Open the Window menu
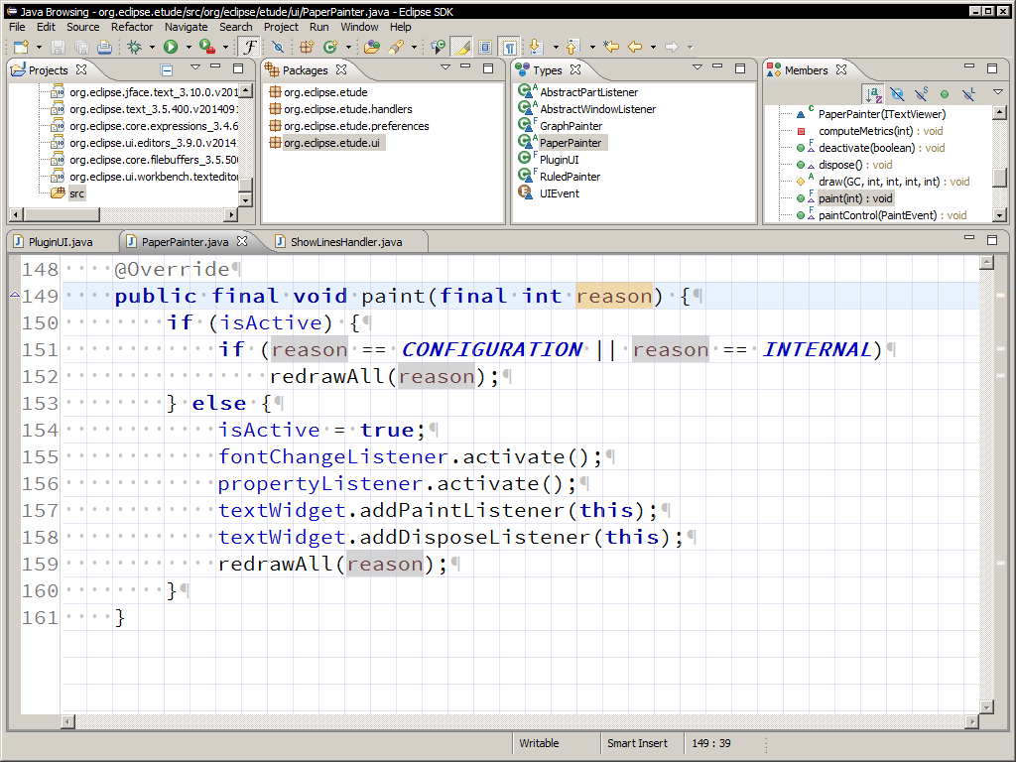 [x=359, y=27]
